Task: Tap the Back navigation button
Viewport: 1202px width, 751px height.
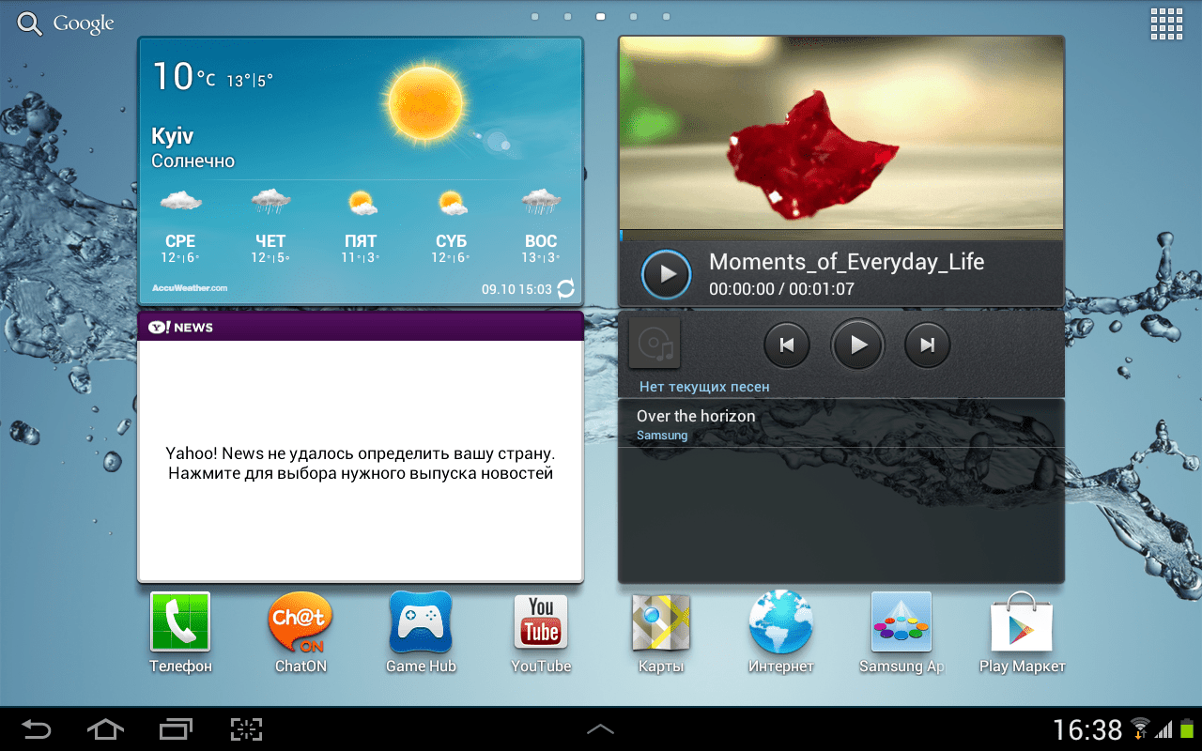Action: click(x=37, y=729)
